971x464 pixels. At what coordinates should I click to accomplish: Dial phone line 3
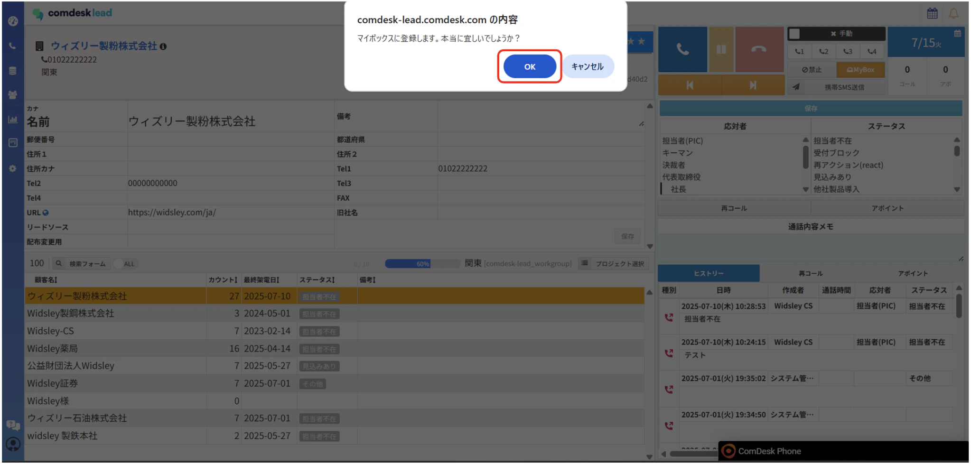(848, 51)
